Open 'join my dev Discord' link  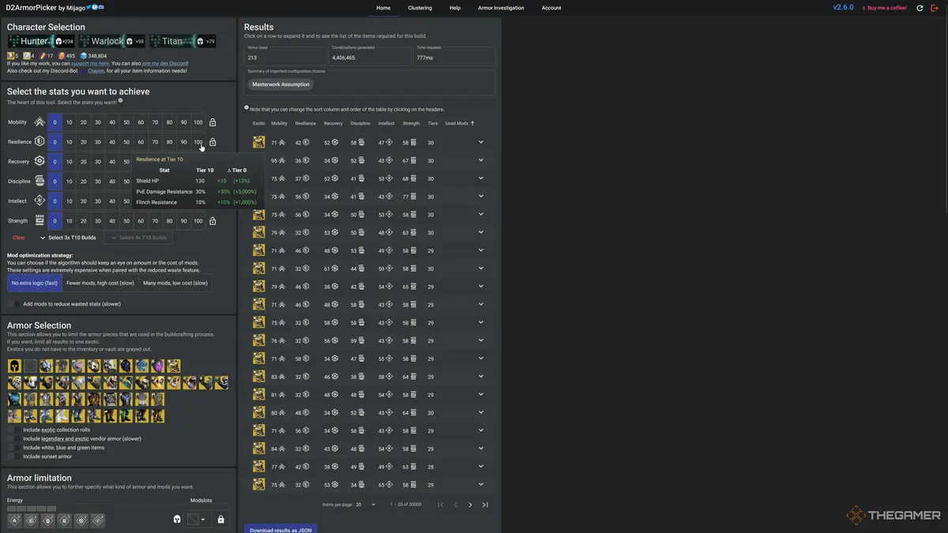[x=165, y=63]
